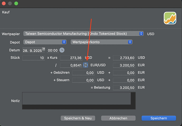Click the exchange rate icon beside 0,8541
The width and height of the screenshot is (182, 126).
tap(85, 65)
